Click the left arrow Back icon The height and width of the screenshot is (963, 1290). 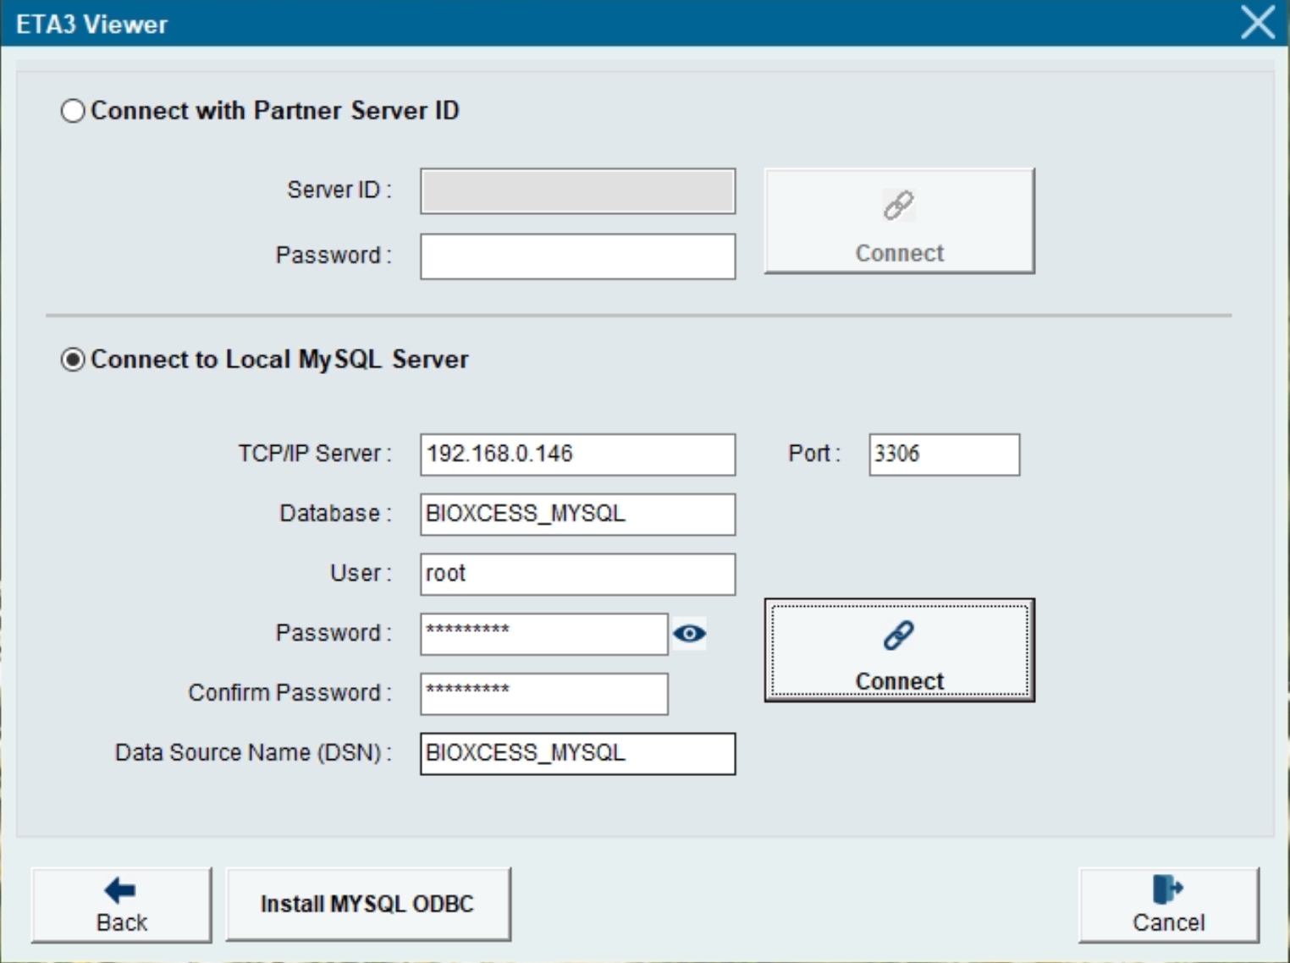(x=120, y=890)
